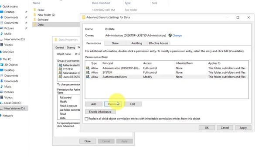Image resolution: width=279 pixels, height=157 pixels.
Task: Close the Advanced Security Settings window
Action: tap(248, 17)
